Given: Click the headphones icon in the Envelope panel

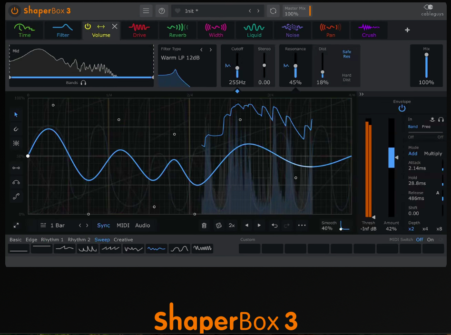Looking at the screenshot, I should pyautogui.click(x=441, y=120).
